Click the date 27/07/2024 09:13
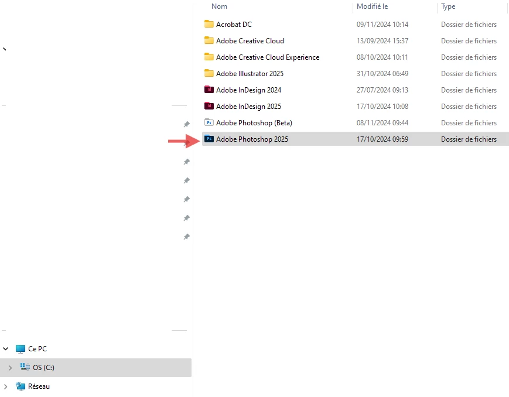509x397 pixels. [382, 90]
